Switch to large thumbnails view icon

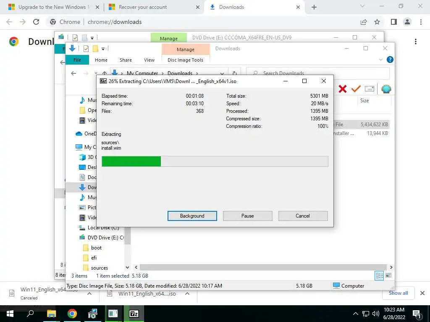pyautogui.click(x=388, y=275)
